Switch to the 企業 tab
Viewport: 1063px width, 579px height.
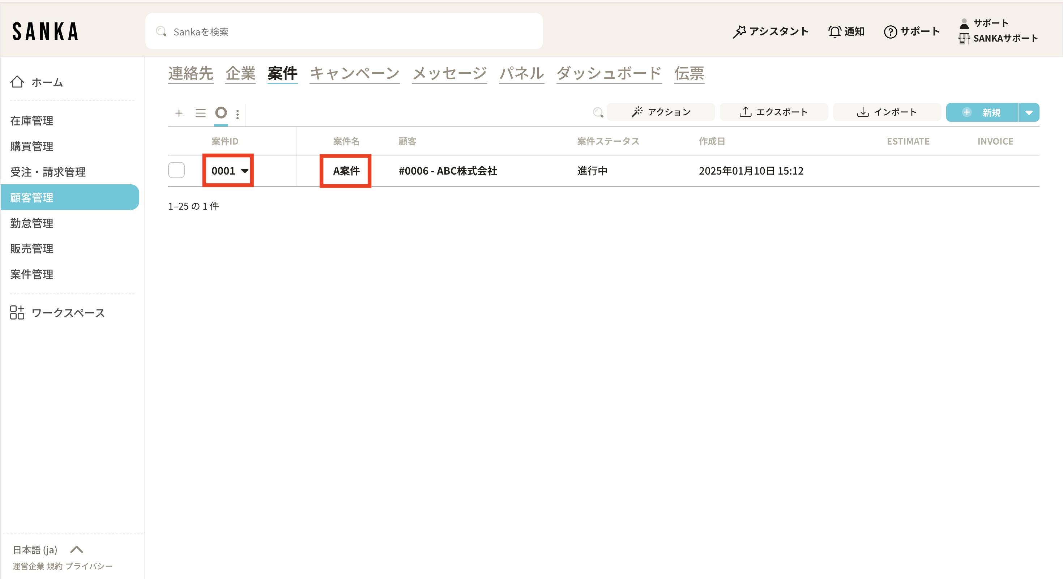pyautogui.click(x=240, y=73)
